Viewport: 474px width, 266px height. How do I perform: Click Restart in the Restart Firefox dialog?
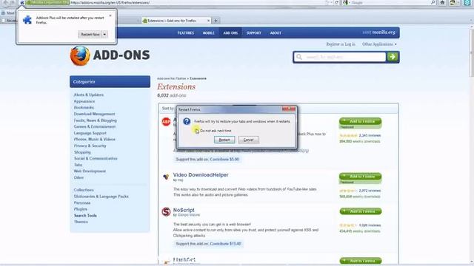224,140
